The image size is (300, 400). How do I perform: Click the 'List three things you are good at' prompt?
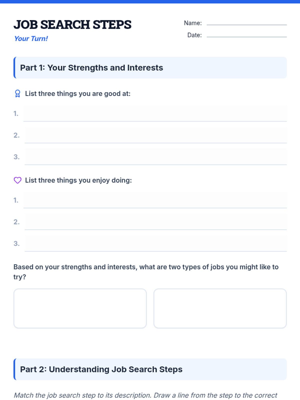click(x=78, y=93)
